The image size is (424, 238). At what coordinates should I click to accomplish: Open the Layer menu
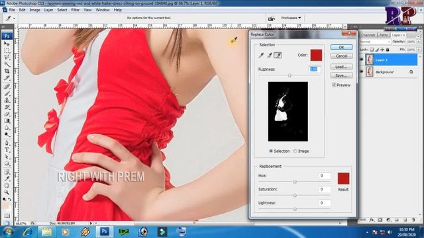pyautogui.click(x=48, y=10)
